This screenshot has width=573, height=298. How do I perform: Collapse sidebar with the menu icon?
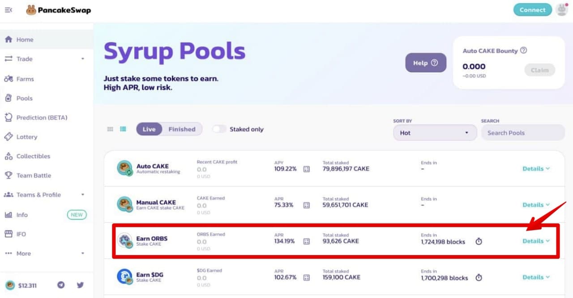tap(9, 10)
